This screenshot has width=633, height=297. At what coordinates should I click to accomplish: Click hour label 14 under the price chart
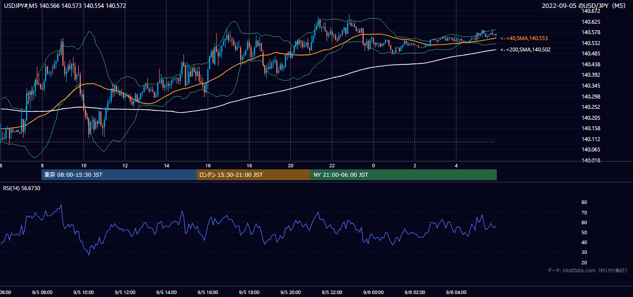click(166, 165)
